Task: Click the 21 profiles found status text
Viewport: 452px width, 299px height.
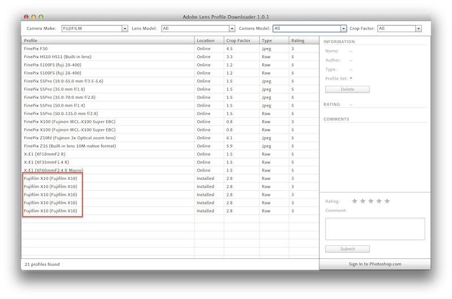Action: [42, 264]
